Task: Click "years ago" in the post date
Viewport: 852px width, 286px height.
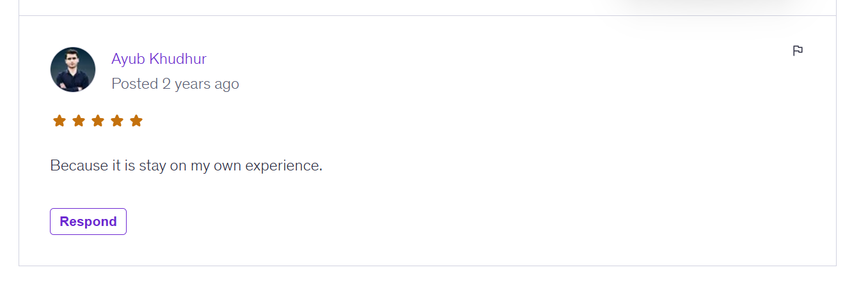Action: coord(207,84)
